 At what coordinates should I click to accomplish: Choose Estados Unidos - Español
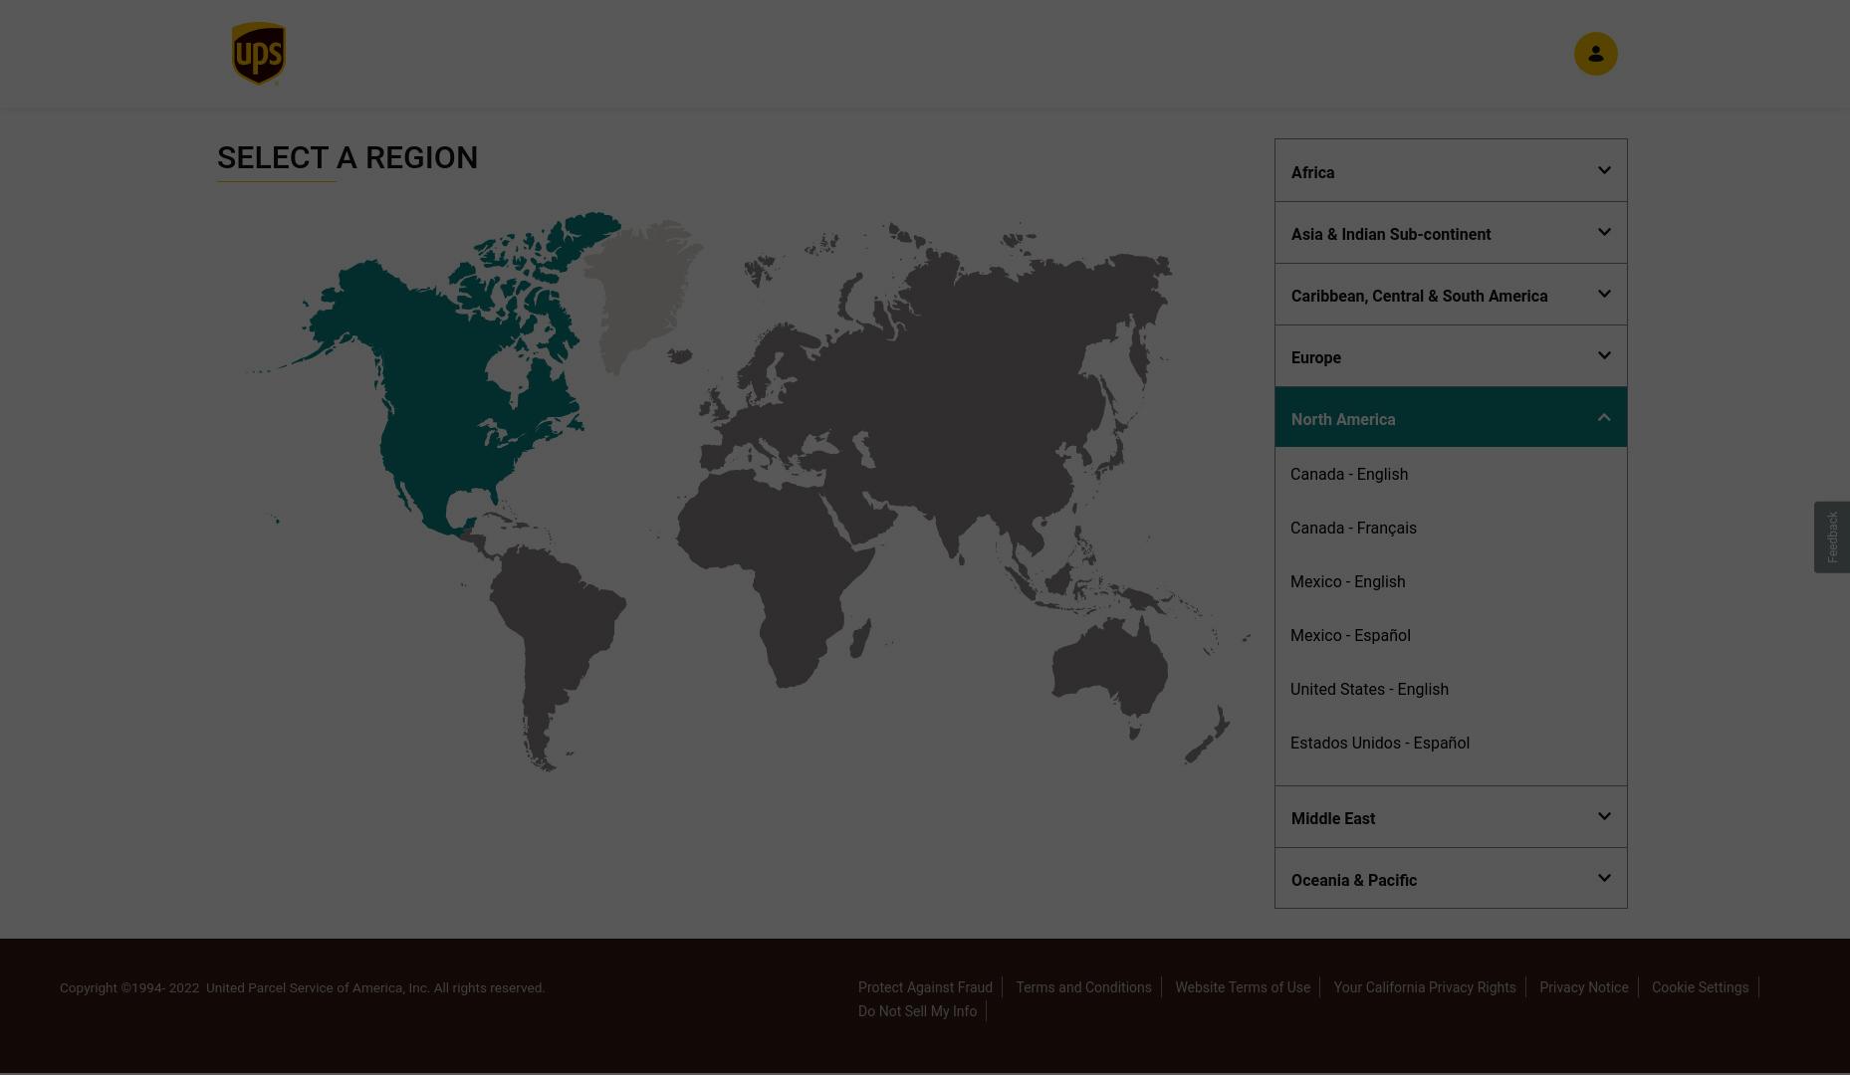(x=1379, y=743)
